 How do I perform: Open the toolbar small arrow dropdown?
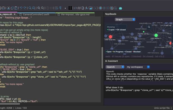coord(65,8)
